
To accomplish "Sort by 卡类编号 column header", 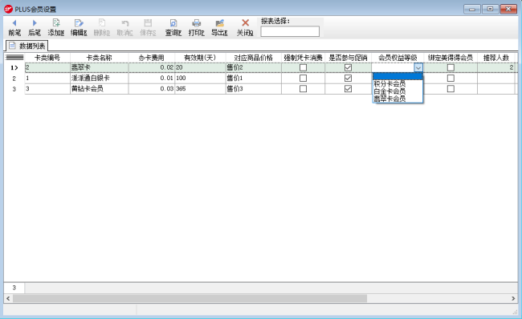I will [x=47, y=58].
